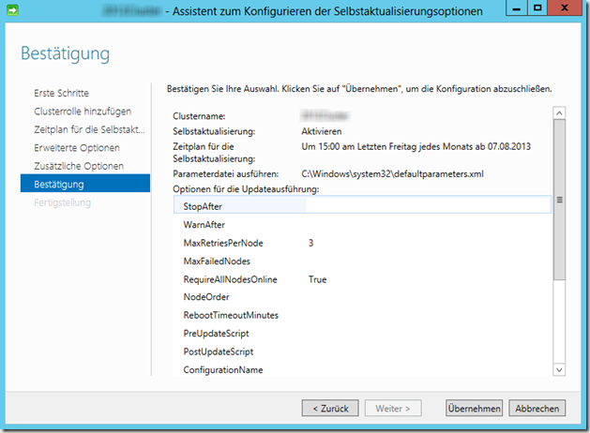590x433 pixels.
Task: Select the Bestätigung step
Action: 85,185
